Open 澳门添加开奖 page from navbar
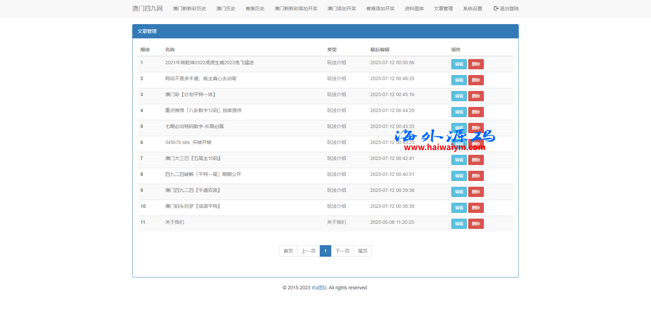Viewport: 651px width, 309px height. pyautogui.click(x=341, y=8)
